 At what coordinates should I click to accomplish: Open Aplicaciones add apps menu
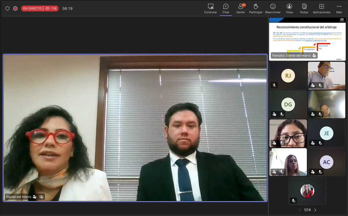pyautogui.click(x=322, y=8)
